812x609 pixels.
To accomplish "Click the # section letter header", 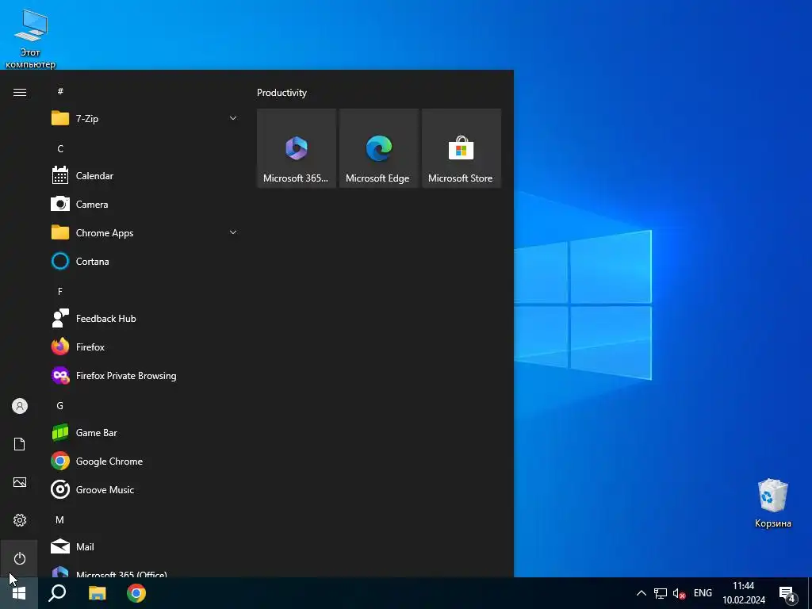I will [60, 91].
